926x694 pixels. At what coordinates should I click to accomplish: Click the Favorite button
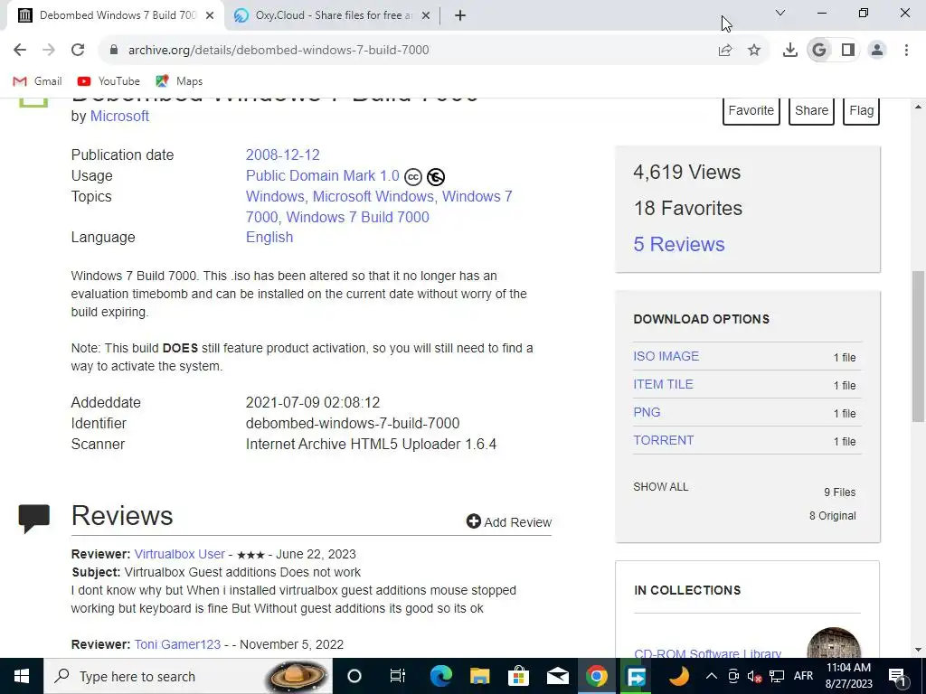(x=751, y=111)
